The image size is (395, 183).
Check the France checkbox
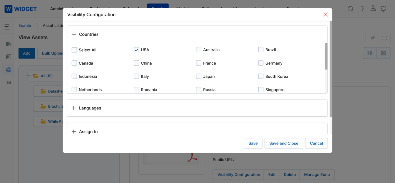(x=199, y=63)
